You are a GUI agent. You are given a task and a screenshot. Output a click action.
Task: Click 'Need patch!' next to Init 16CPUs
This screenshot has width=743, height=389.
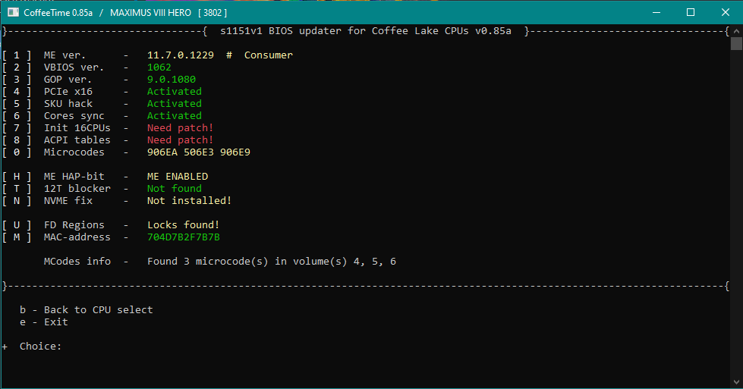pyautogui.click(x=180, y=128)
